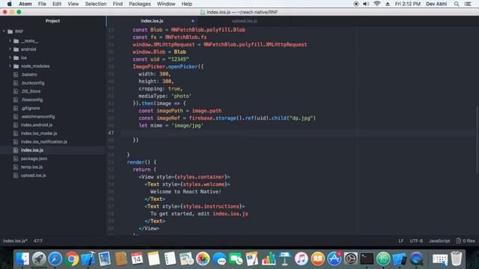
Task: Open Finder from the dock
Action: click(x=22, y=259)
